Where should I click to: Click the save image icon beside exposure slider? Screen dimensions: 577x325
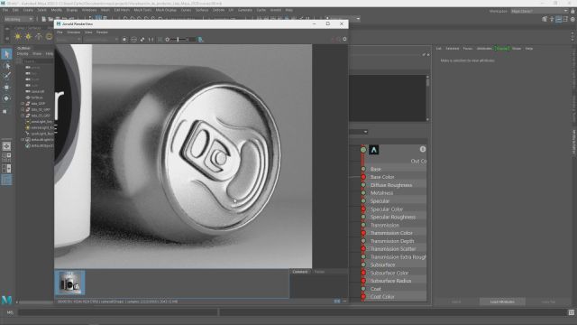tap(201, 40)
